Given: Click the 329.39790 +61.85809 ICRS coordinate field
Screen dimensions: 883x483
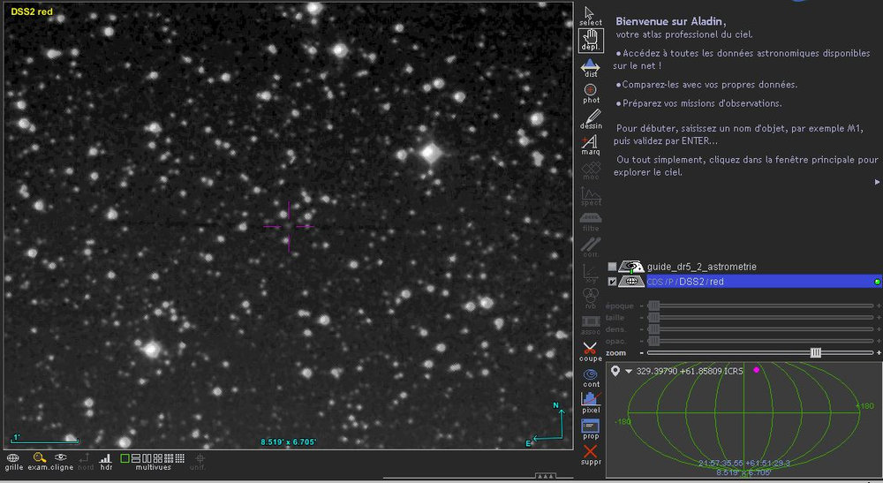Looking at the screenshot, I should click(690, 372).
